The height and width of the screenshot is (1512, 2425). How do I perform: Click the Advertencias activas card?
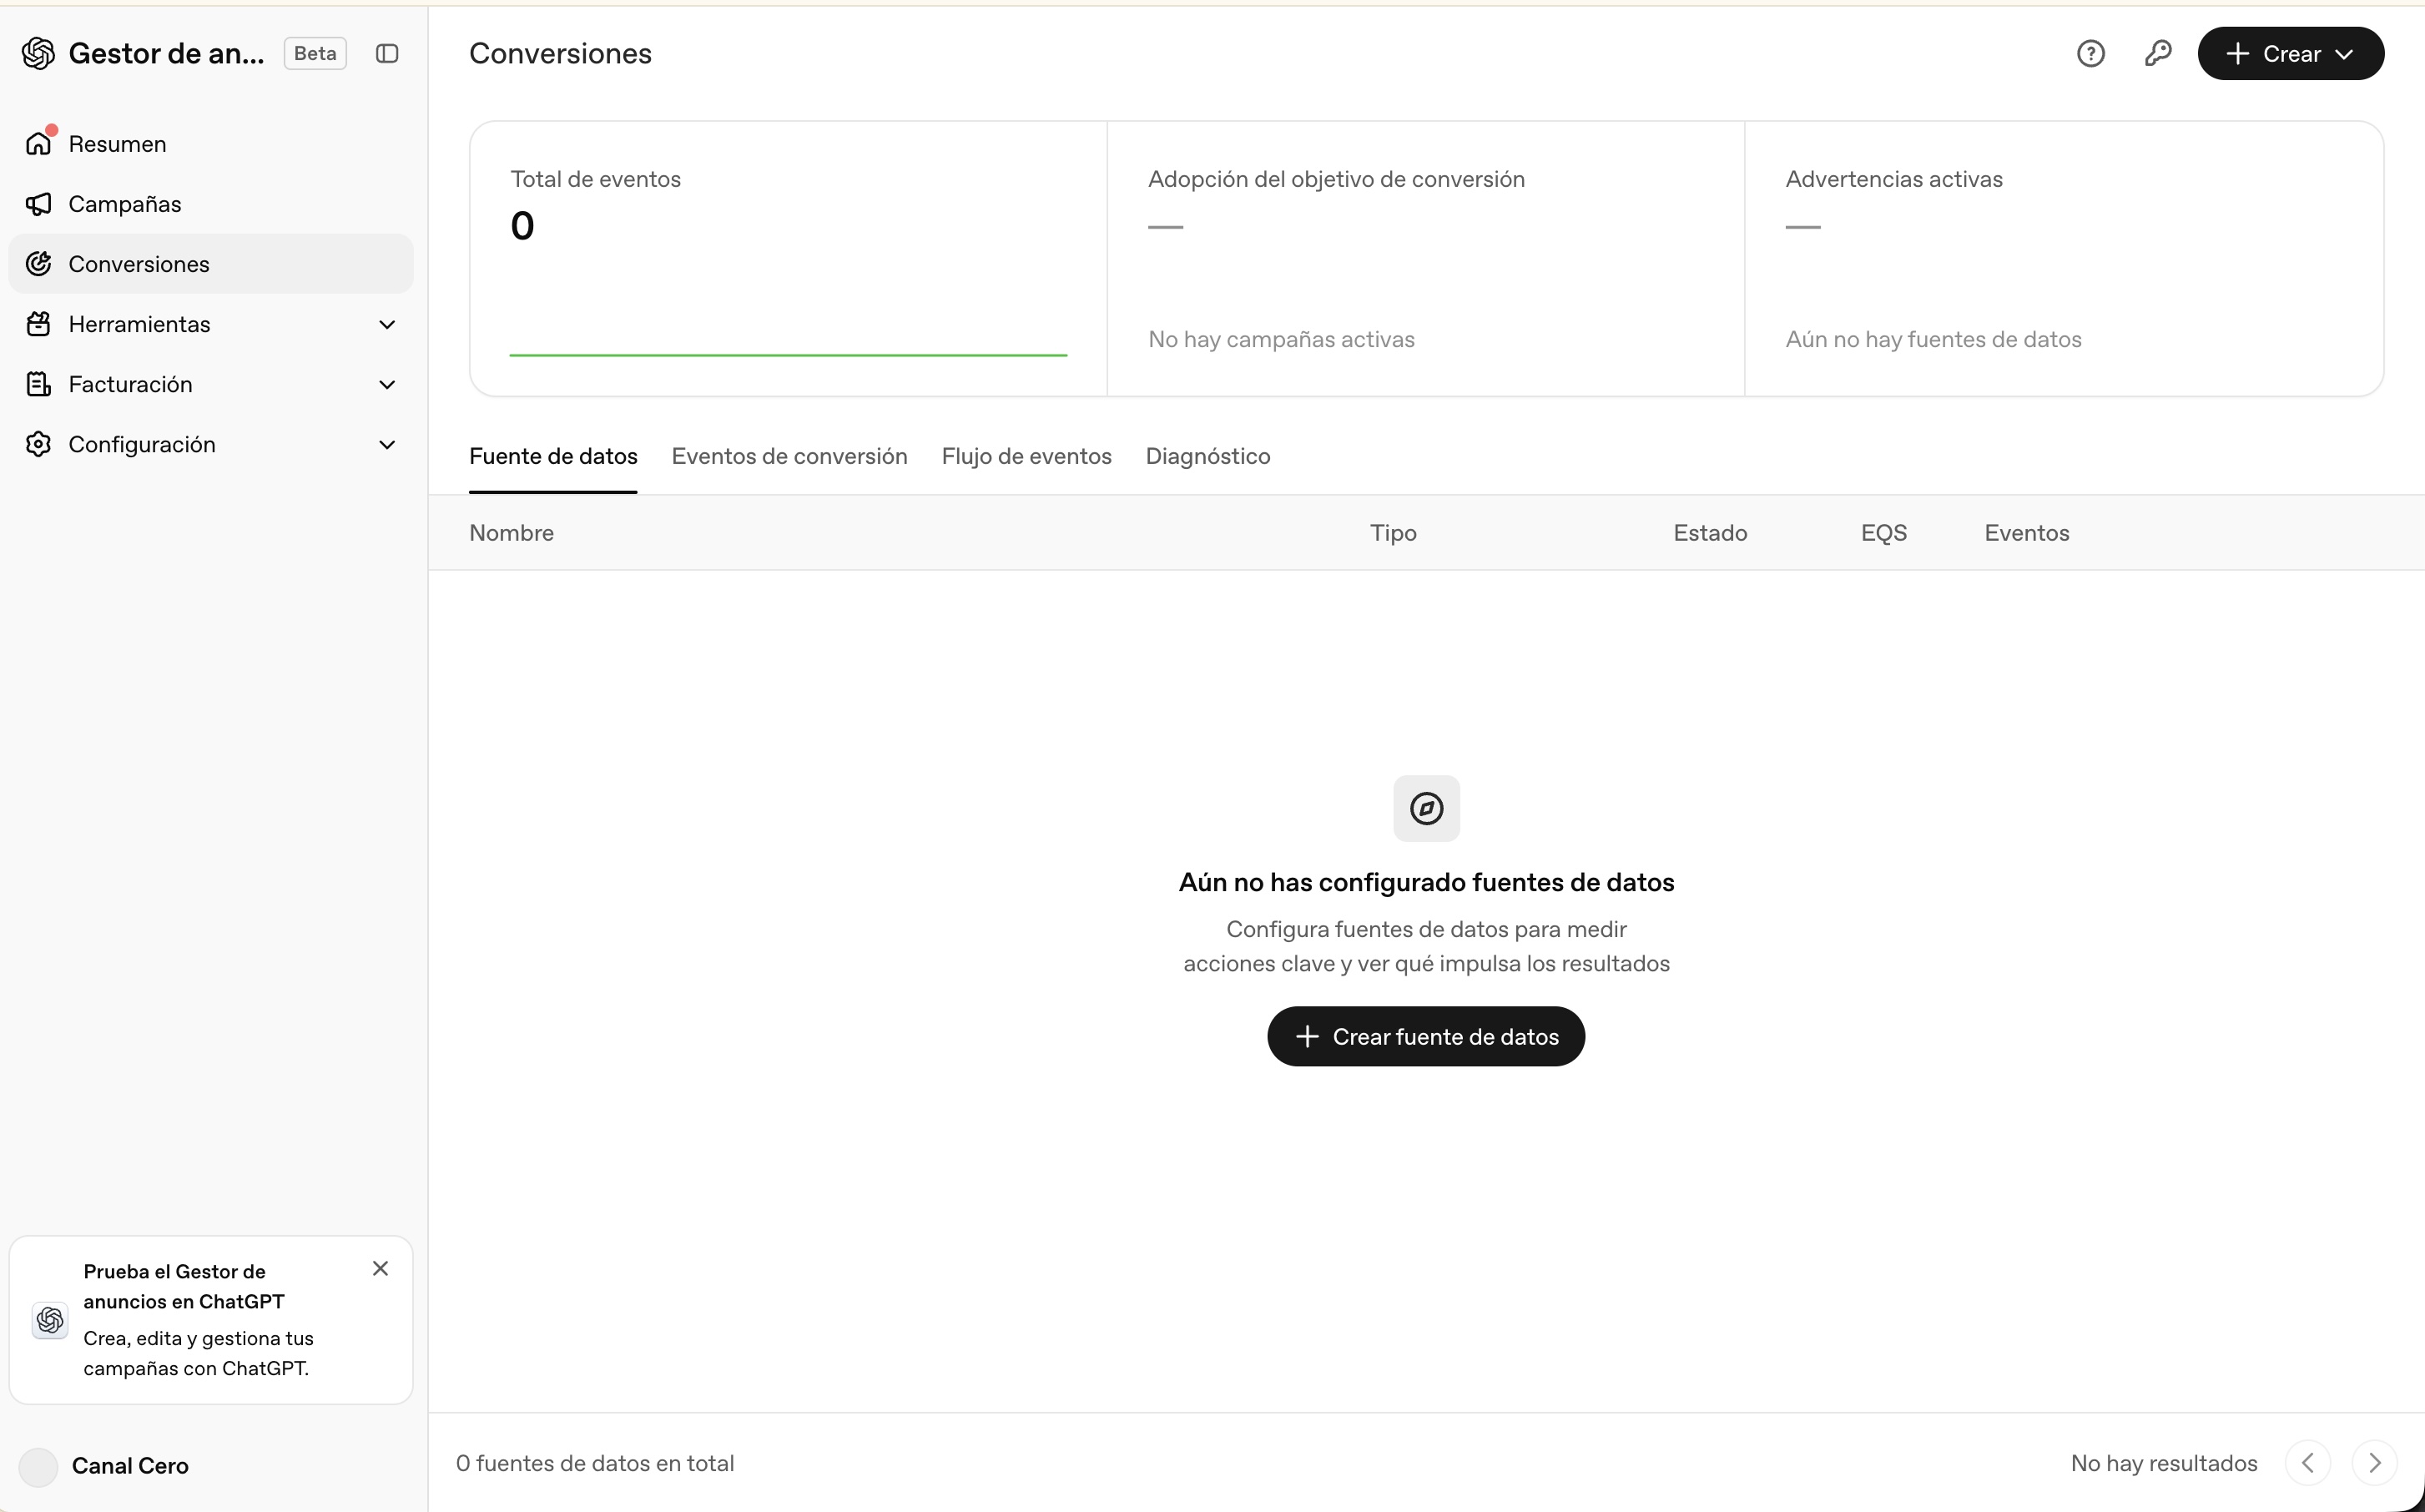pyautogui.click(x=2064, y=259)
